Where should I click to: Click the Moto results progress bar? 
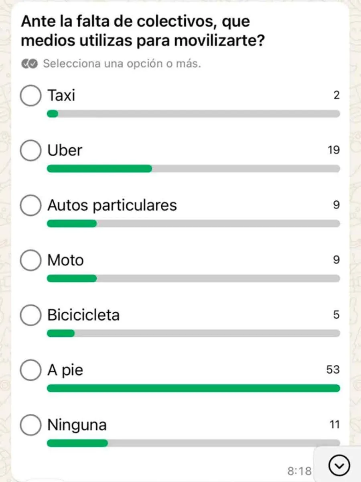click(193, 278)
